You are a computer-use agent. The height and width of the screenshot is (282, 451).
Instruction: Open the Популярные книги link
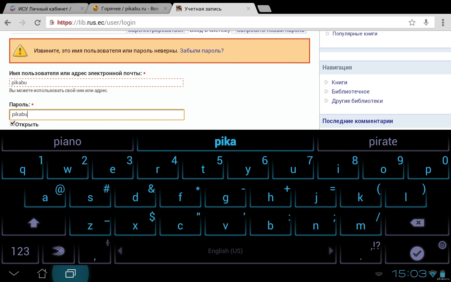(355, 34)
